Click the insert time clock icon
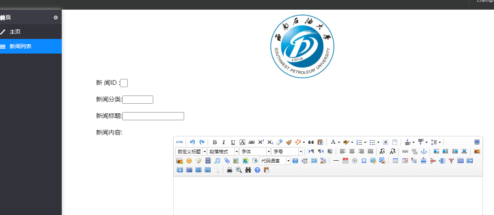Viewport: 494px width, 215px height. pos(355,161)
